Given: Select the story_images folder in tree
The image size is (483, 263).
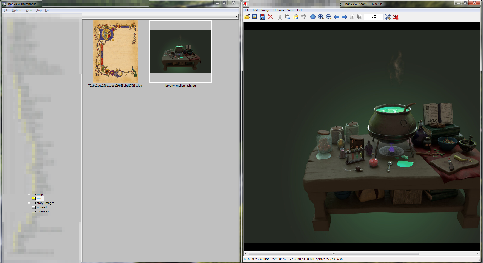Looking at the screenshot, I should 45,203.
